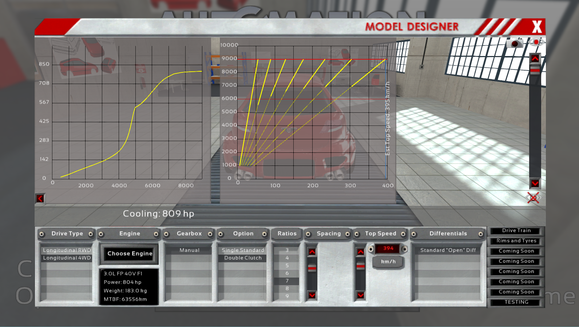Image resolution: width=579 pixels, height=327 pixels.
Task: Click the camera screenshot icon
Action: click(x=515, y=44)
